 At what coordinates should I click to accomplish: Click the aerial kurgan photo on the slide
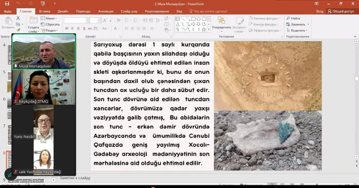point(268,76)
